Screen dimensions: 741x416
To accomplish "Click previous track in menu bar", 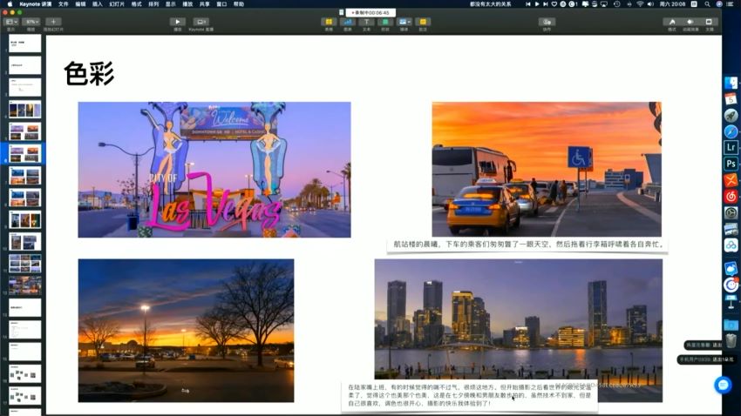I will pos(528,3).
